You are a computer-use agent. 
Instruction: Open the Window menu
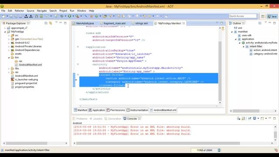tap(82, 10)
